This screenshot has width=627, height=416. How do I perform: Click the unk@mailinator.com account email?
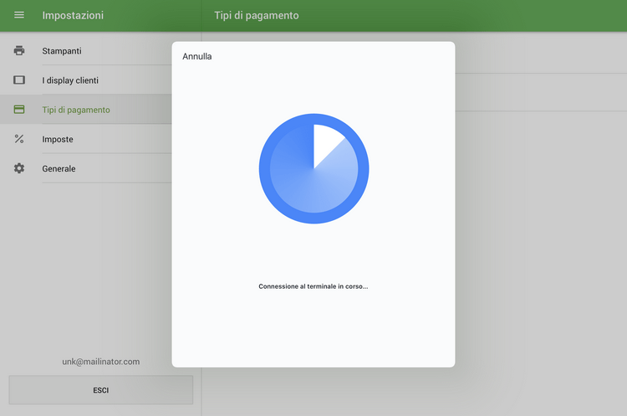[x=100, y=362]
